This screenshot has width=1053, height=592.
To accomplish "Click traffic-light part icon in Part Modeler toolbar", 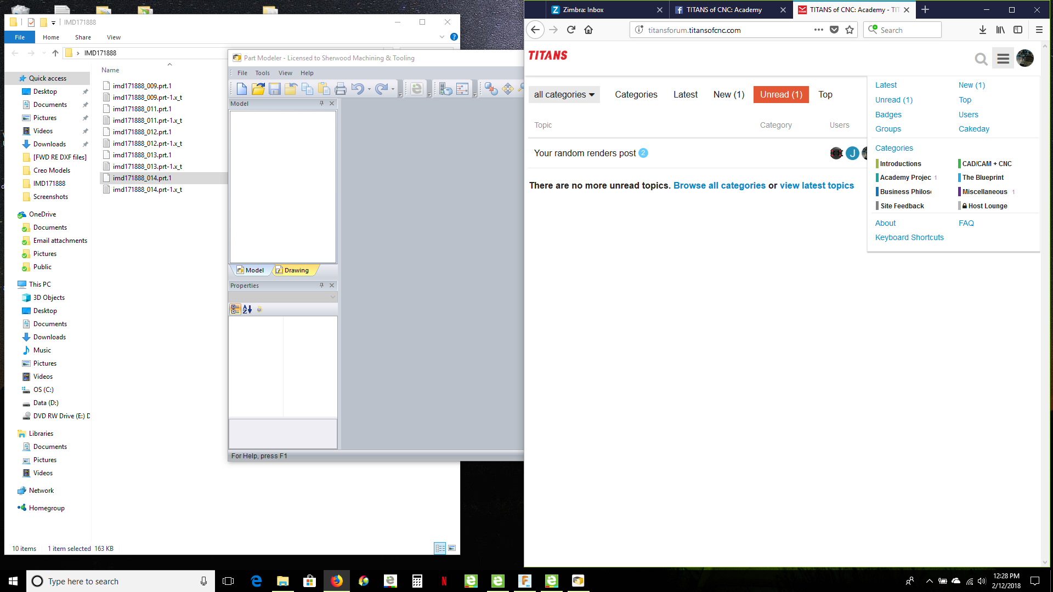I will tap(445, 89).
